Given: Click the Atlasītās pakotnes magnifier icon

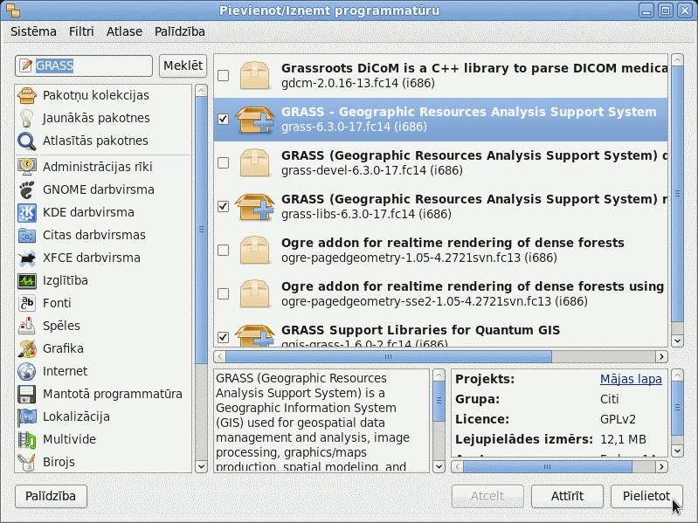Looking at the screenshot, I should click(27, 141).
